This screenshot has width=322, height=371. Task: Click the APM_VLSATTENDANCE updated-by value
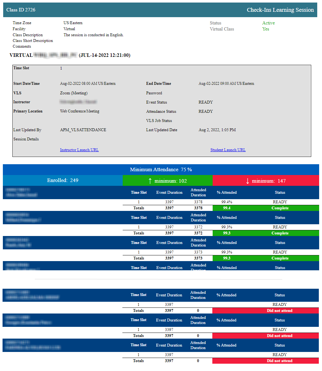tap(83, 130)
